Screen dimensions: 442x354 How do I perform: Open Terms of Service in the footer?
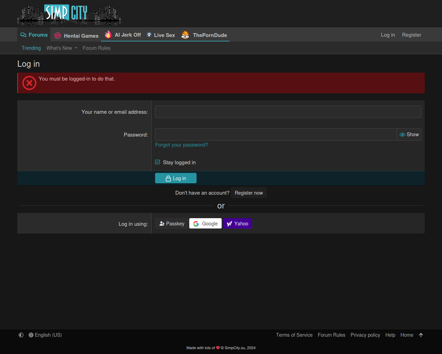(x=294, y=335)
